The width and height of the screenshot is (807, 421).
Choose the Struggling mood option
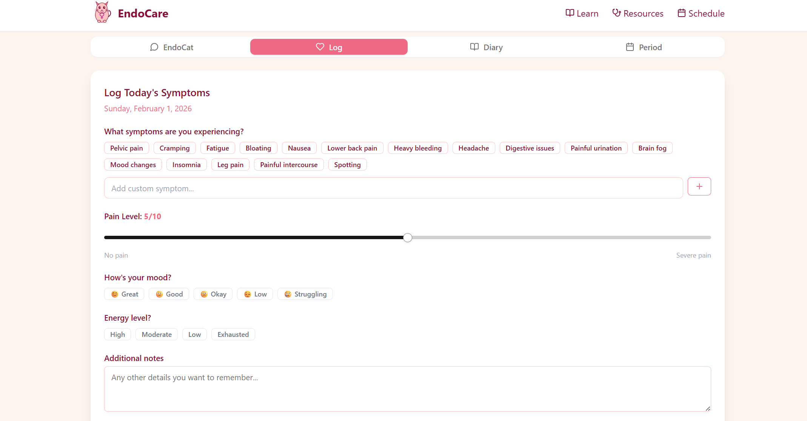coord(305,294)
